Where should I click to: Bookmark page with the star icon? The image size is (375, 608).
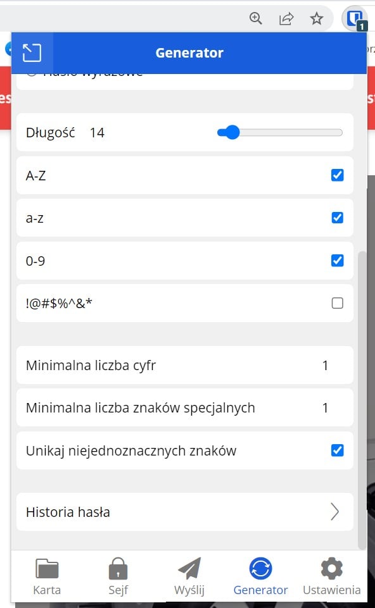point(316,18)
